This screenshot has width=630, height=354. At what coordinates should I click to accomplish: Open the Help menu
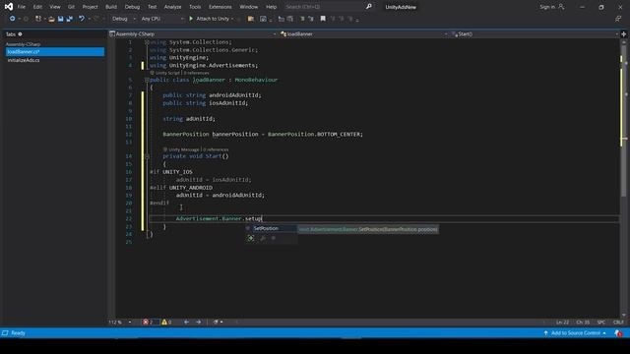click(x=272, y=7)
